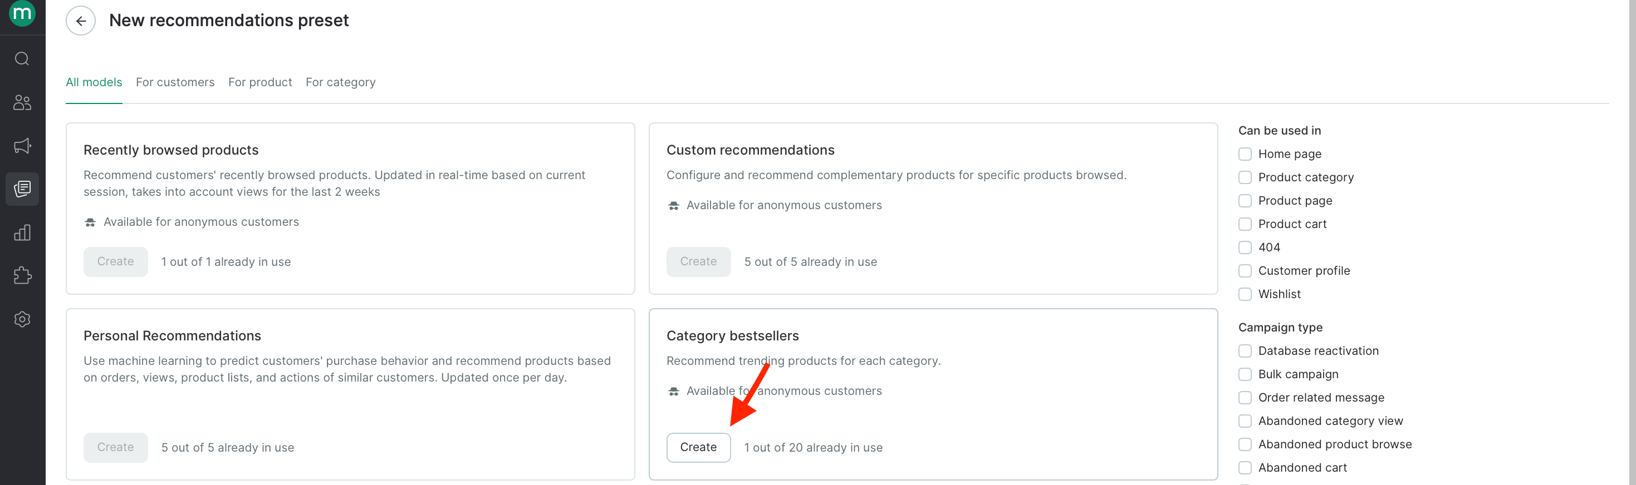Open the customers people icon in sidebar
The height and width of the screenshot is (485, 1636).
[x=22, y=102]
